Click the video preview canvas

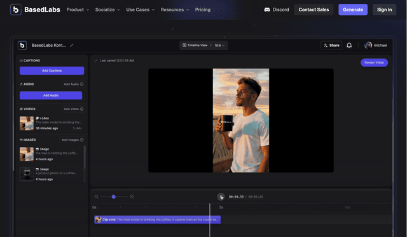pyautogui.click(x=241, y=120)
